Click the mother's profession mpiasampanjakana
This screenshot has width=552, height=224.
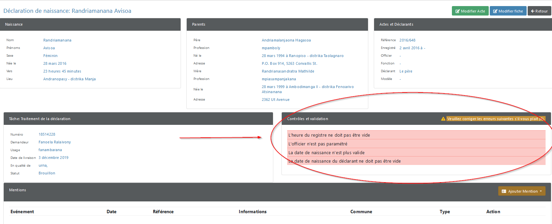[x=279, y=79]
